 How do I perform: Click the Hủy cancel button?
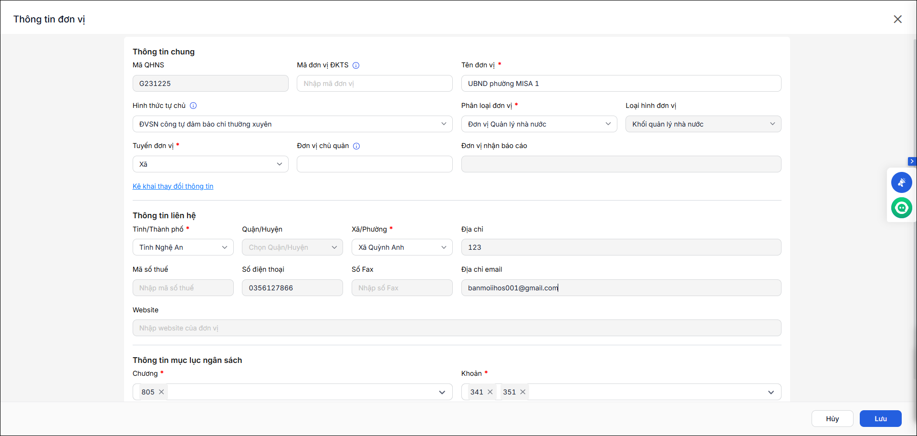833,419
